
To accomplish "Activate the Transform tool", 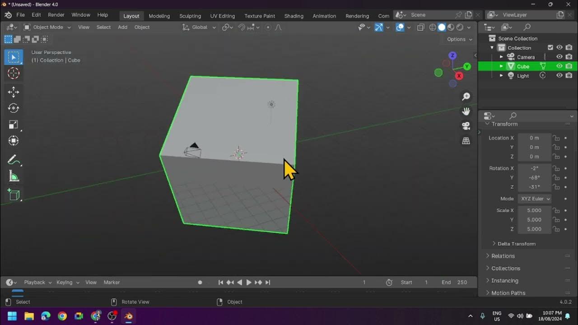I will (14, 141).
